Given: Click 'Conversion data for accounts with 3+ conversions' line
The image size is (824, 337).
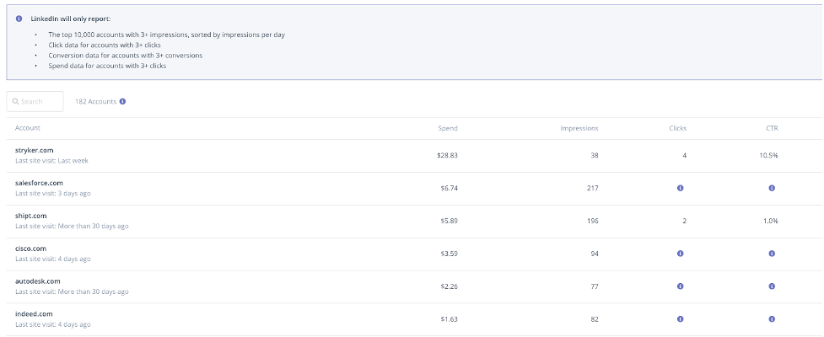Looking at the screenshot, I should (x=125, y=55).
